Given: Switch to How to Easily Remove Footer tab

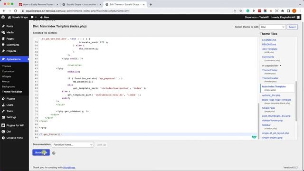Looking at the screenshot, I should 38,4.
